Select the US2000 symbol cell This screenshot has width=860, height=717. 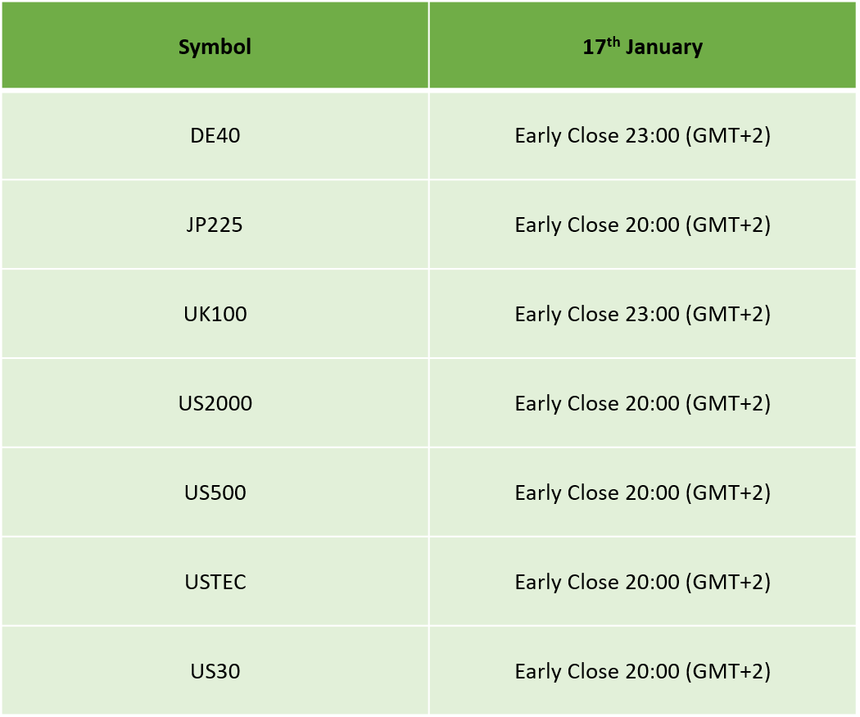215,403
